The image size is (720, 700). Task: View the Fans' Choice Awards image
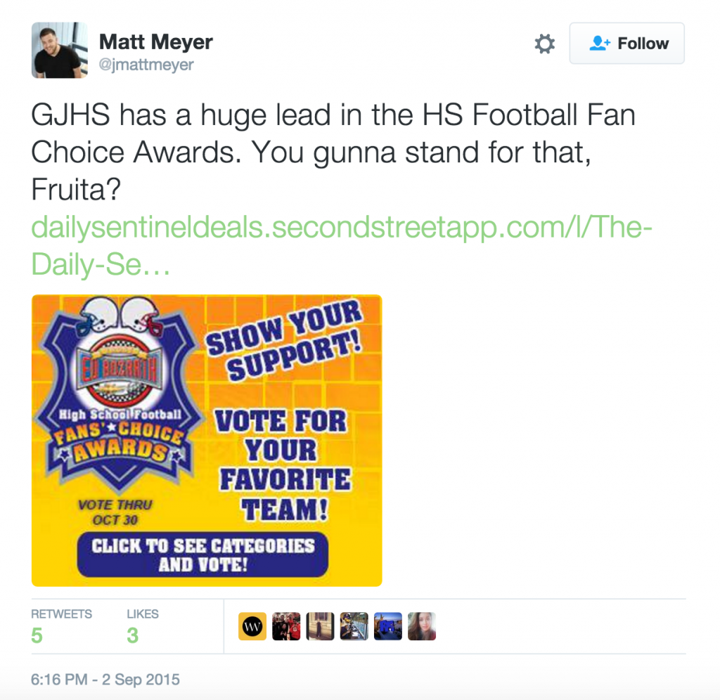coord(207,441)
